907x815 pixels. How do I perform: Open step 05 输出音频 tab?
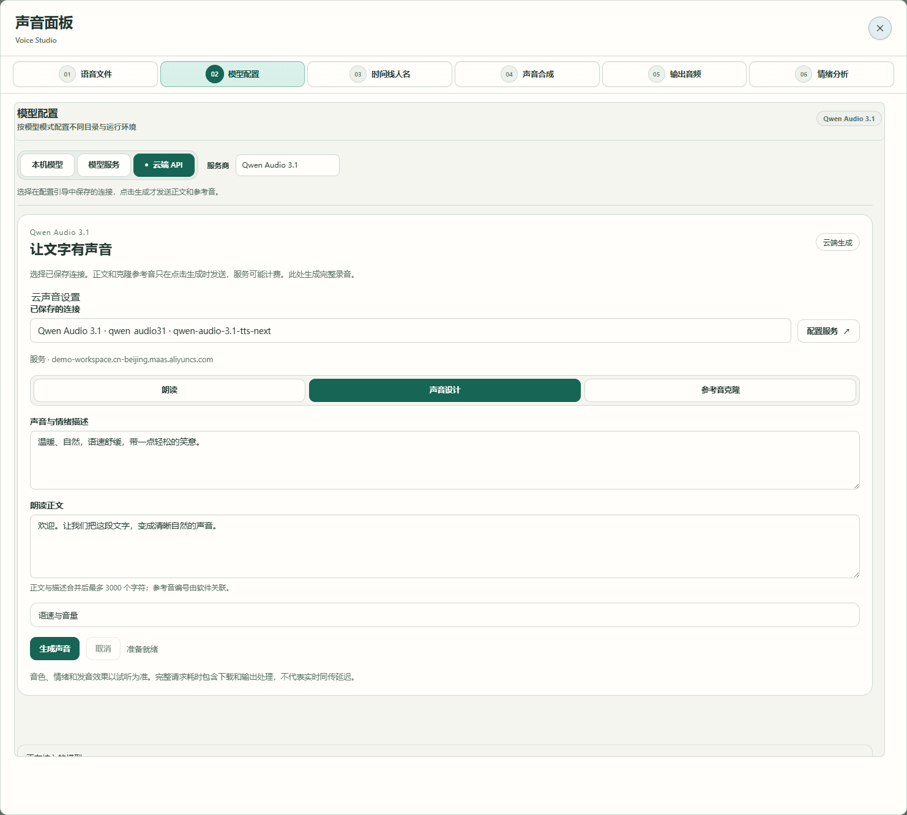(674, 74)
